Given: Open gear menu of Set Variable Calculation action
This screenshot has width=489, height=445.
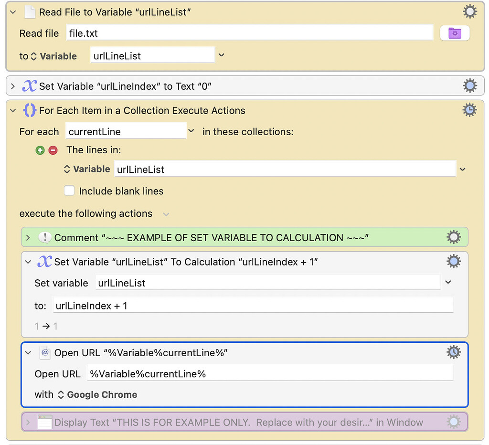Looking at the screenshot, I should 453,261.
